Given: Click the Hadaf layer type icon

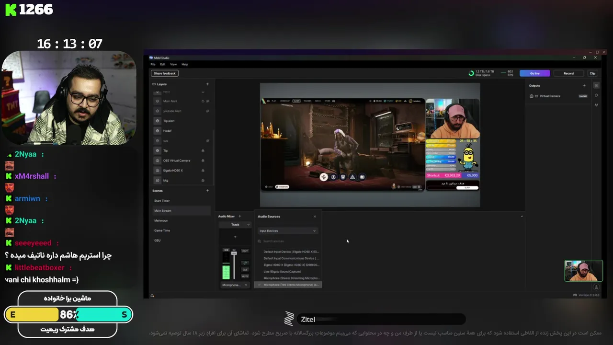Looking at the screenshot, I should coord(157,131).
